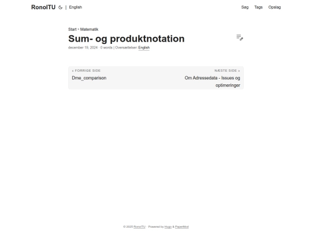Viewport: 312px width, 234px height.
Task: Switch site language to English in the header
Action: pyautogui.click(x=76, y=7)
